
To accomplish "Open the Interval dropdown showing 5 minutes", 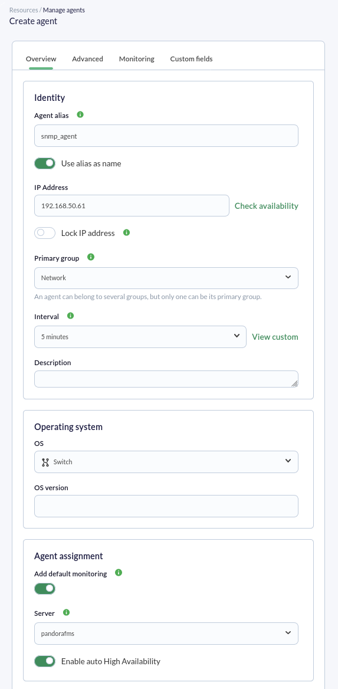I will click(x=140, y=337).
